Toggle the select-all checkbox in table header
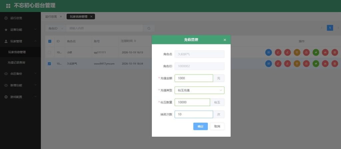 pyautogui.click(x=50, y=41)
